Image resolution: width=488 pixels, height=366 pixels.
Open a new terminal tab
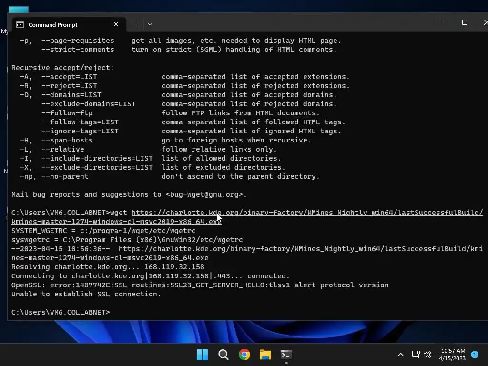136,24
